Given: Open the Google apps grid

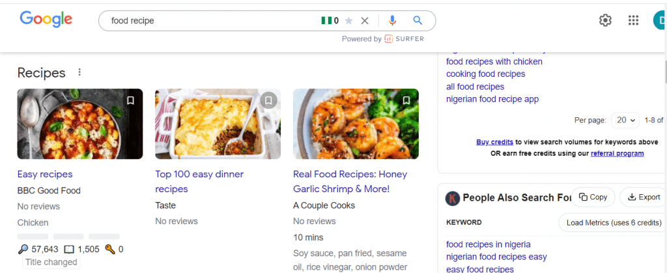Looking at the screenshot, I should [633, 20].
